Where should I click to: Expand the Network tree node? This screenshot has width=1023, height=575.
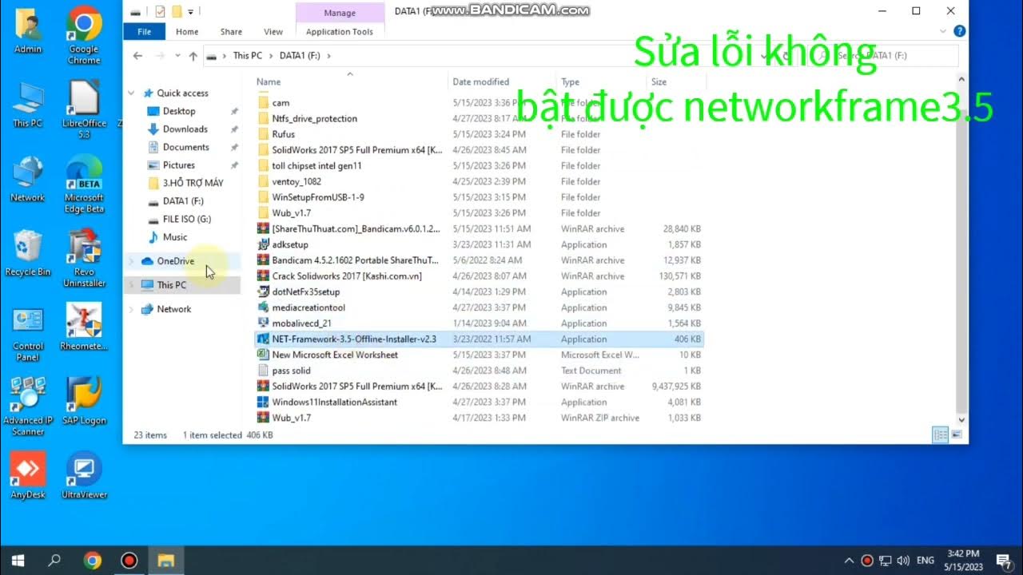click(132, 309)
